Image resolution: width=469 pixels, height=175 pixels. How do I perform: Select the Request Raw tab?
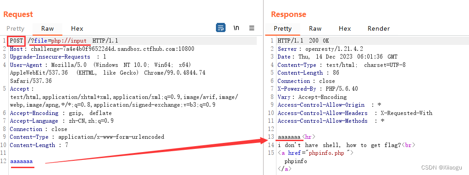(47, 29)
